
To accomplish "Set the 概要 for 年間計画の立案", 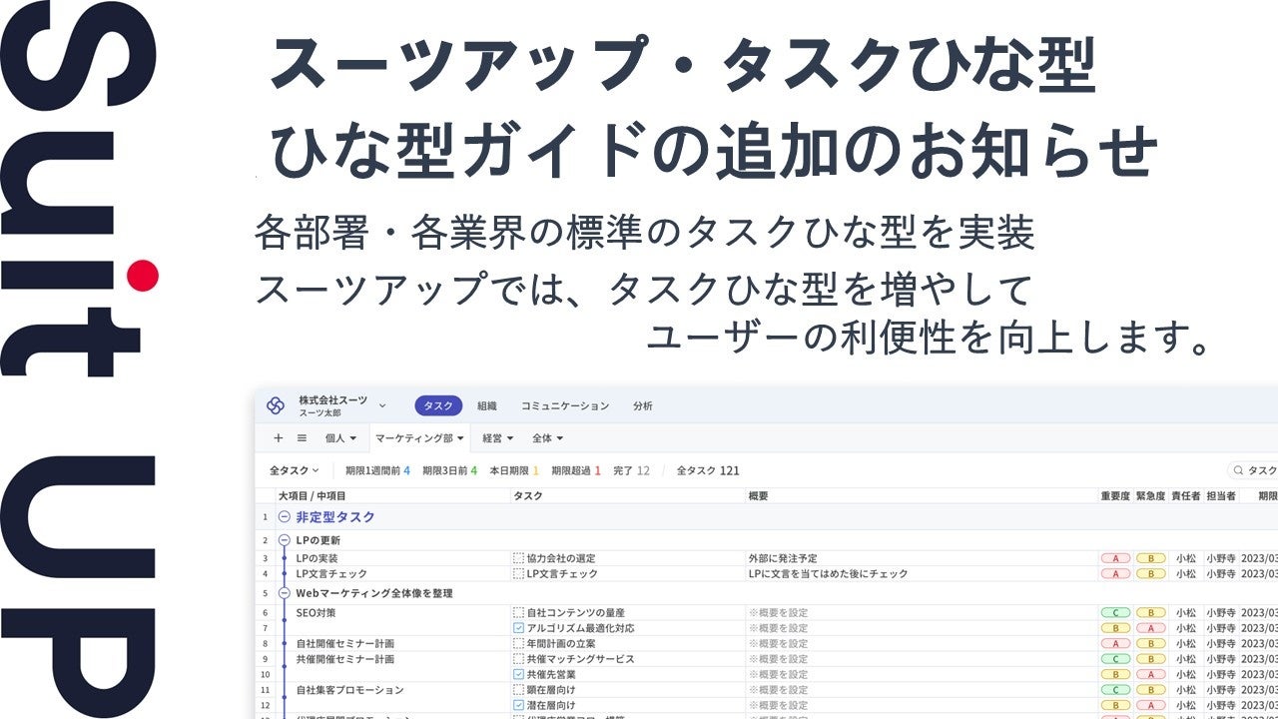I will coord(778,644).
